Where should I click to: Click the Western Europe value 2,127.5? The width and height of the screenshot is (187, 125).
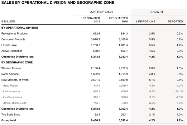pyautogui.click(x=123, y=68)
